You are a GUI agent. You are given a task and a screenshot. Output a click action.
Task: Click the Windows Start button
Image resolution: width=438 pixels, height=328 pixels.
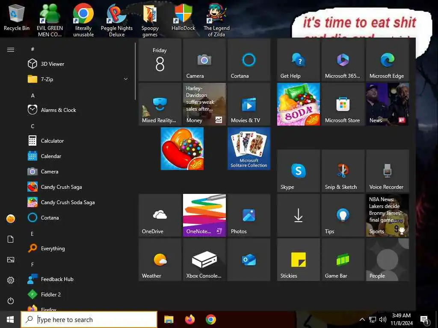[10, 319]
